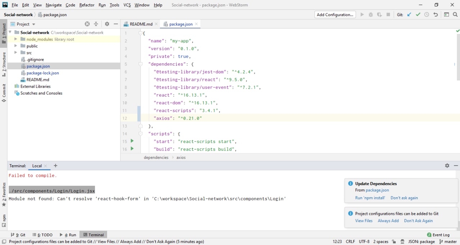Open the 6: TODO tool window tab
Image resolution: width=460 pixels, height=245 pixels.
pos(42,235)
